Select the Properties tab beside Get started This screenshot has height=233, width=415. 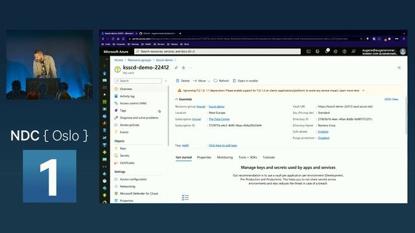(204, 157)
